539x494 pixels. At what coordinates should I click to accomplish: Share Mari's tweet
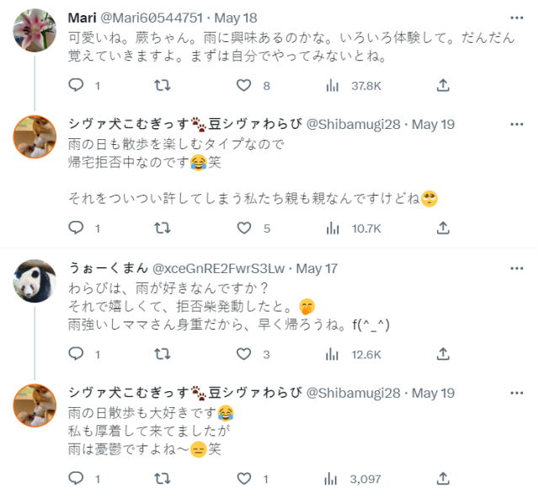pyautogui.click(x=443, y=85)
